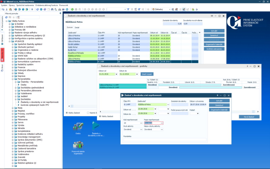Viewport: 270px width, 169px height.
Task: Switch to the Detail tab
Action: (77, 27)
